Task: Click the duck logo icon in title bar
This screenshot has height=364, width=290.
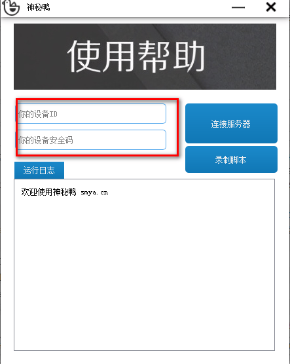Action: (10, 7)
